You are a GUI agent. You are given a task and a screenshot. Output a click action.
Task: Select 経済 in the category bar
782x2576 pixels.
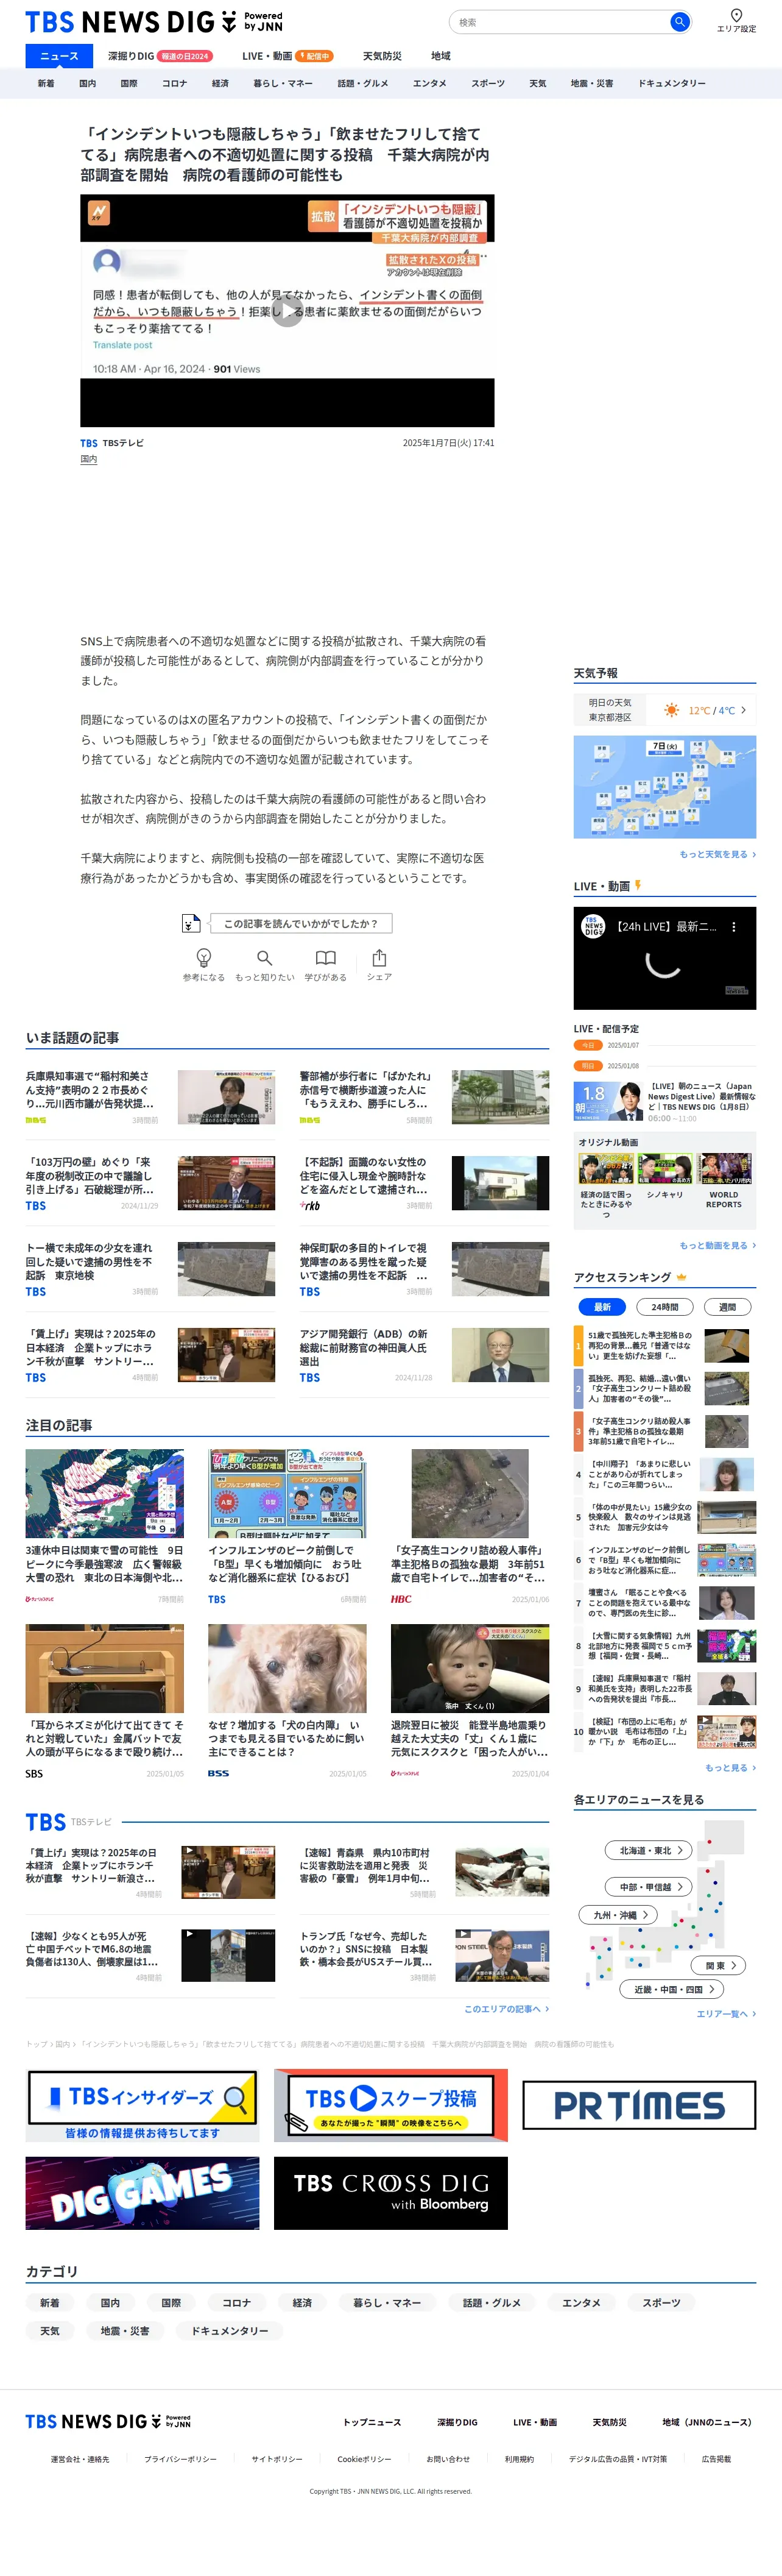(x=220, y=83)
